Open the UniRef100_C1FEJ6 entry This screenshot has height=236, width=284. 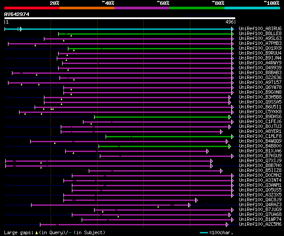coord(260,122)
